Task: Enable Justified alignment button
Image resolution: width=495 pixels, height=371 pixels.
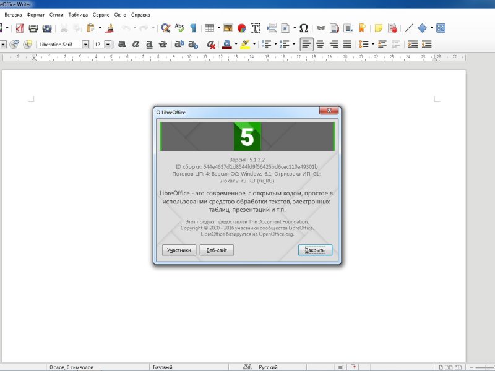Action: pyautogui.click(x=347, y=45)
